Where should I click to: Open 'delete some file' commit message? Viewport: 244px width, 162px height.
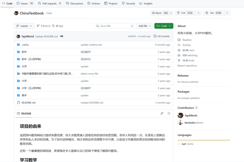[89, 74]
